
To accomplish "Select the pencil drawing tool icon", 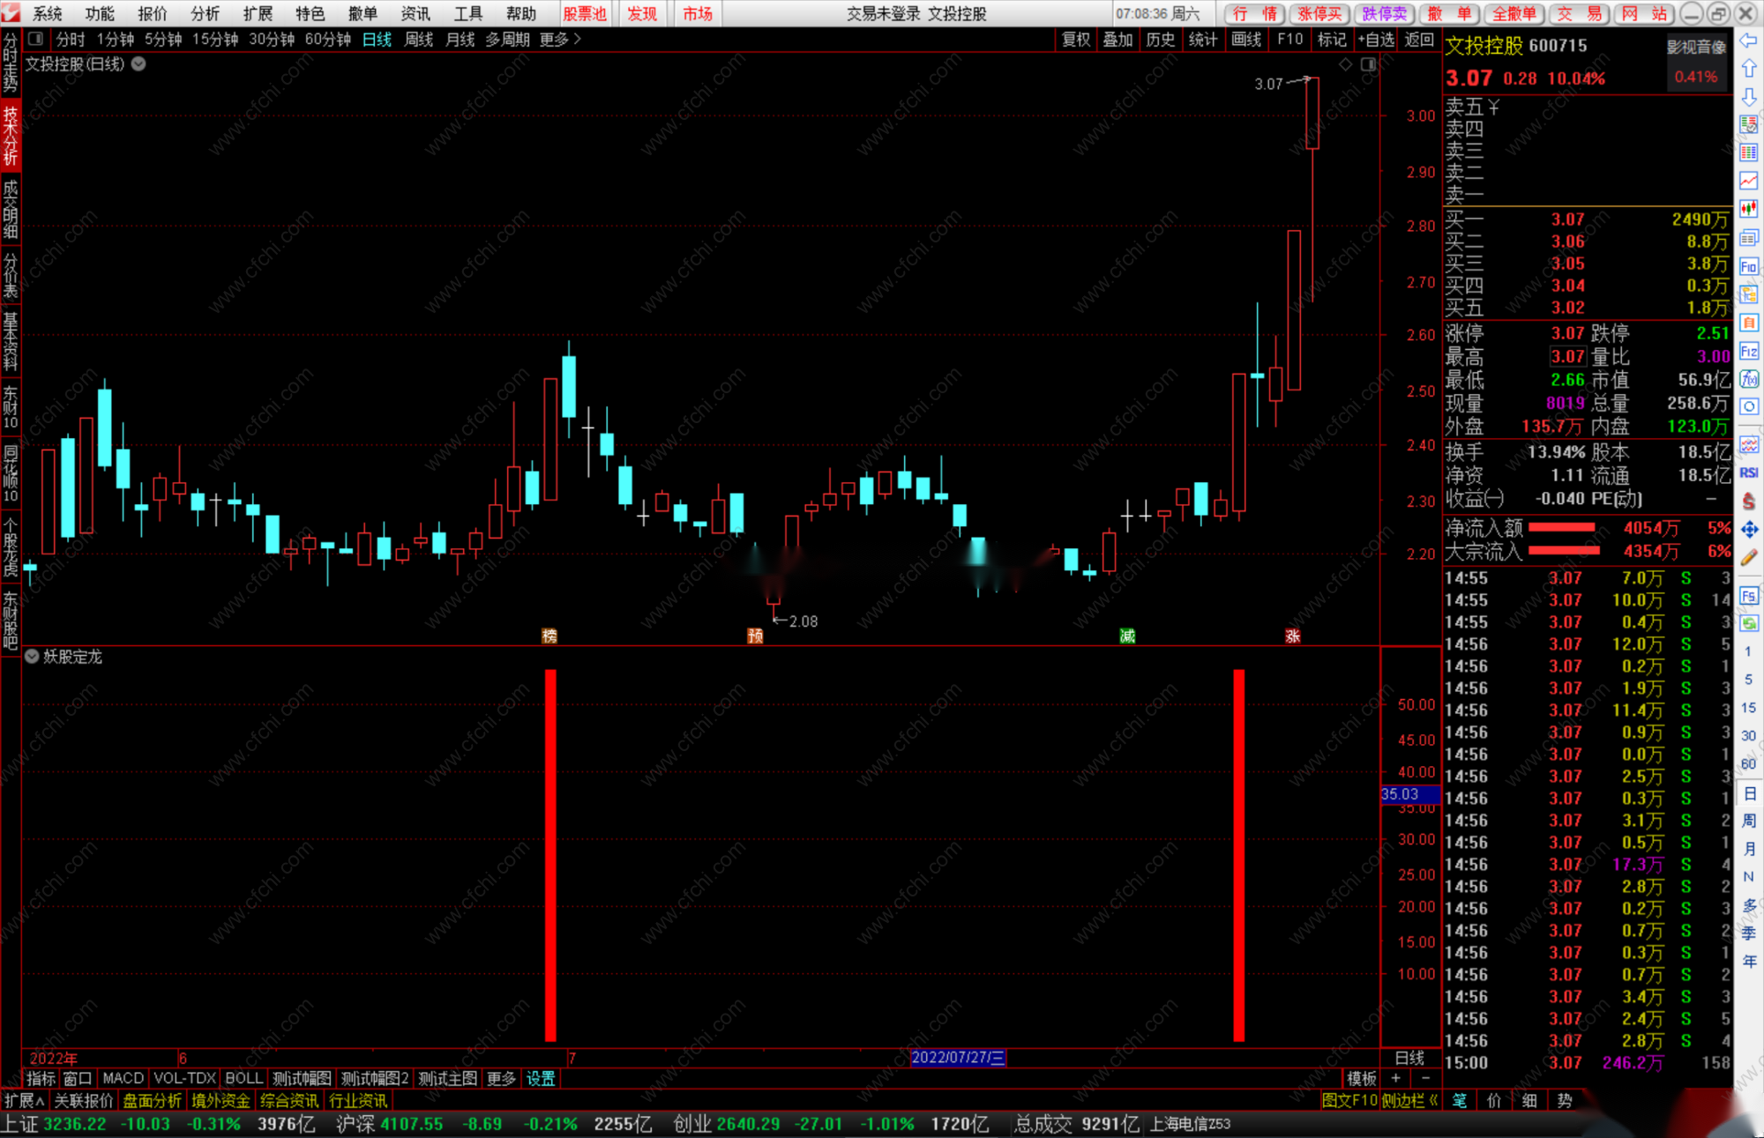I will point(1749,557).
